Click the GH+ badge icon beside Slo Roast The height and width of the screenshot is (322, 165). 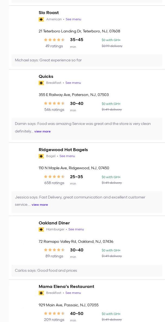pyautogui.click(x=41, y=19)
